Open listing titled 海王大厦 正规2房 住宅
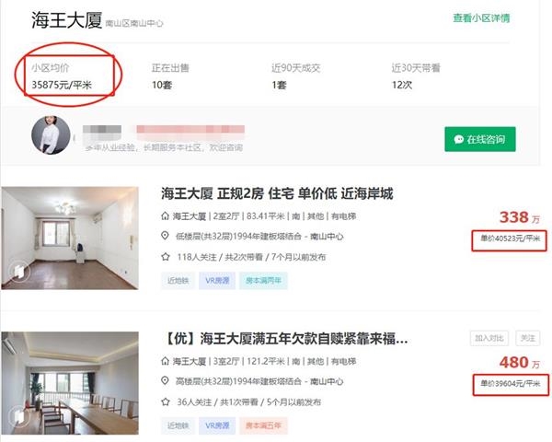This screenshot has height=442, width=552. coord(277,193)
